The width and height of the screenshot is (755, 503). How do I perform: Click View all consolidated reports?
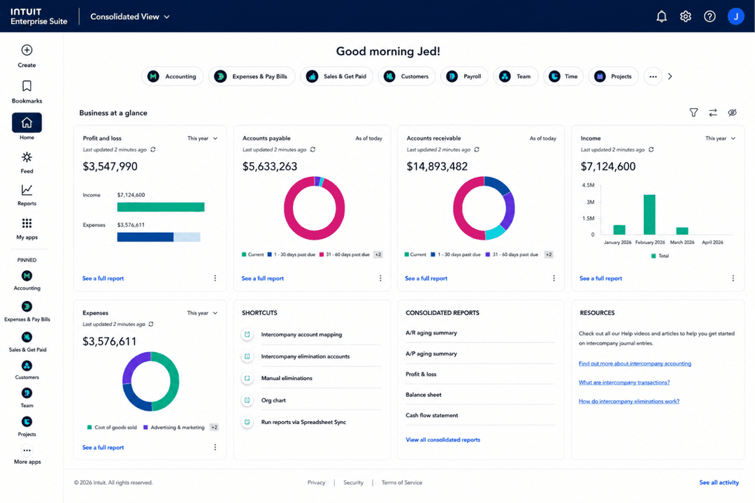[443, 439]
